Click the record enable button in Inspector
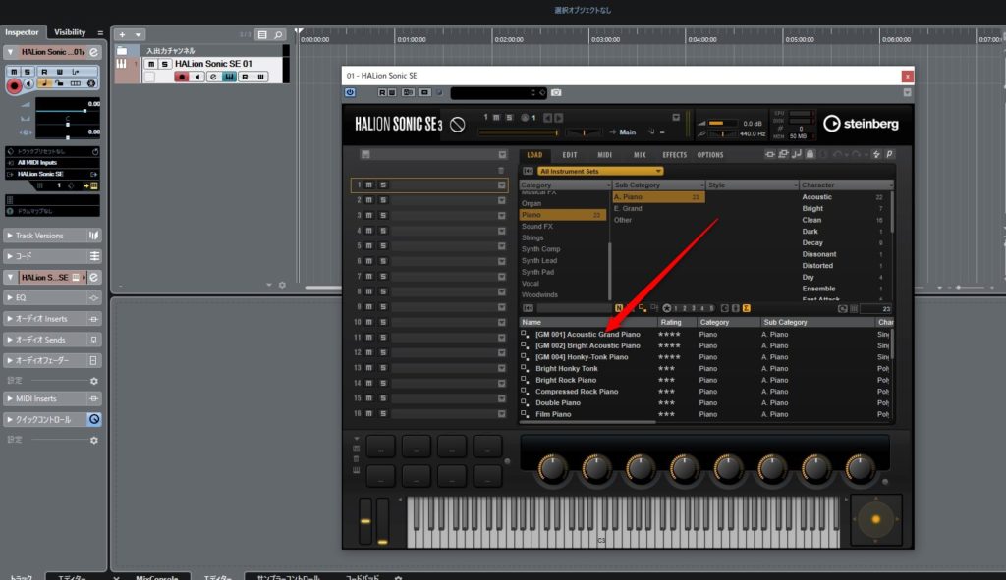The height and width of the screenshot is (580, 1006). click(x=14, y=84)
